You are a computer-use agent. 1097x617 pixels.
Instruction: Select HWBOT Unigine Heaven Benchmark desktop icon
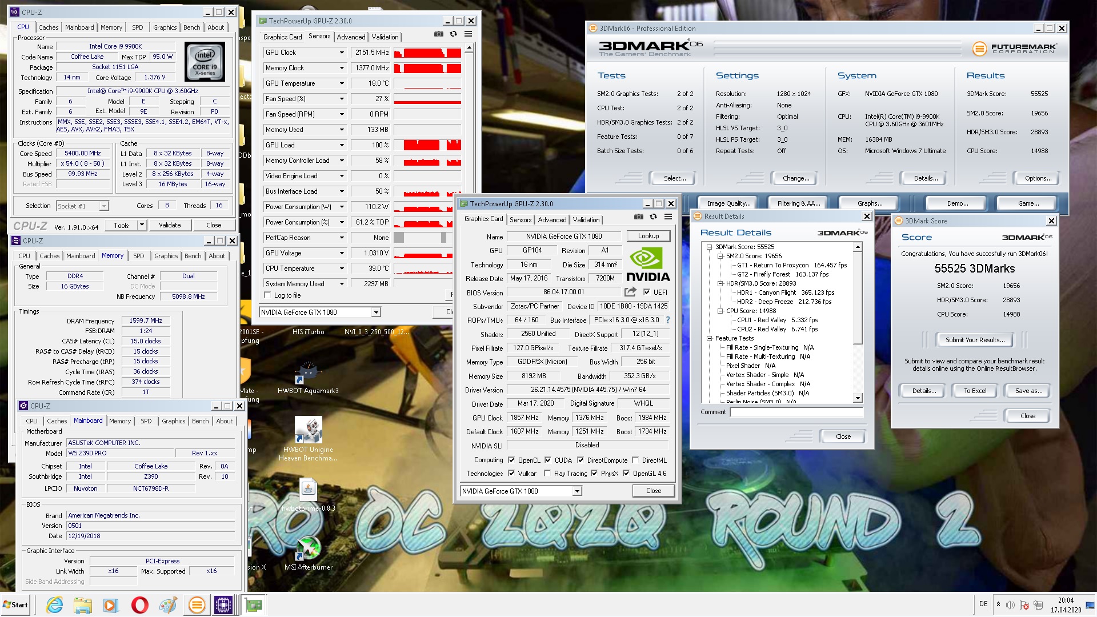[308, 438]
